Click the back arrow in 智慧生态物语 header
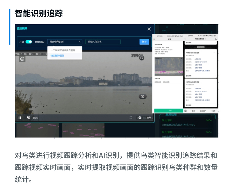 pyautogui.click(x=185, y=39)
